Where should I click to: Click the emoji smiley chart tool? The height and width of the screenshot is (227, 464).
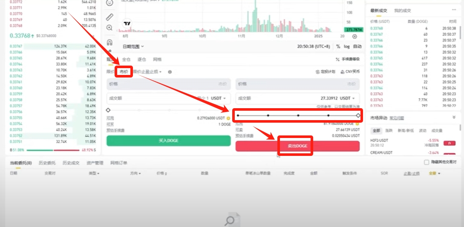coord(110,3)
